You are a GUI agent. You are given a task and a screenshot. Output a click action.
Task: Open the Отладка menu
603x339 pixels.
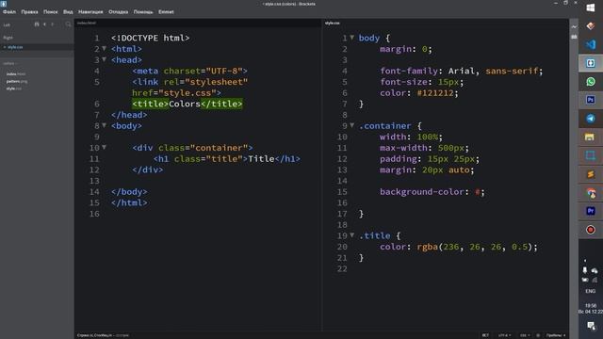pos(118,12)
